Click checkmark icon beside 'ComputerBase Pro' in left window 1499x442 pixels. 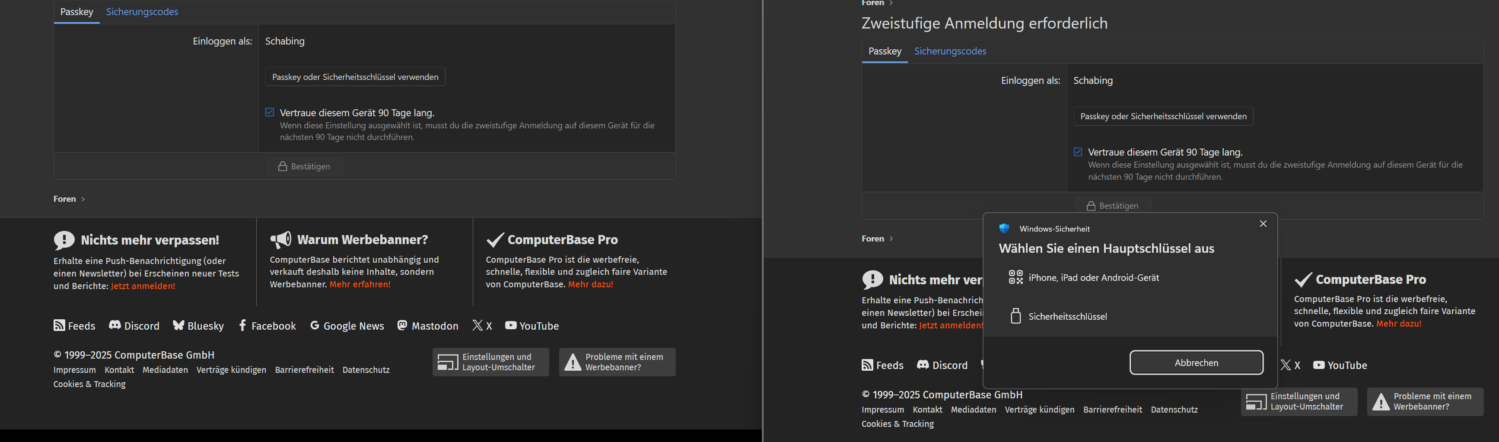point(495,240)
